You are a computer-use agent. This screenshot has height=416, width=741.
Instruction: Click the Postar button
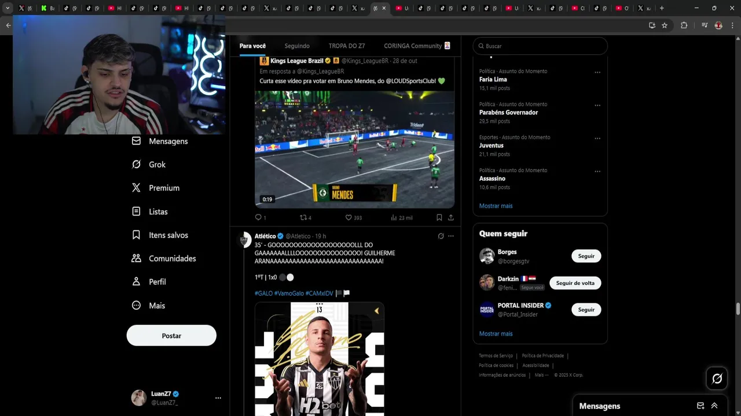point(171,336)
